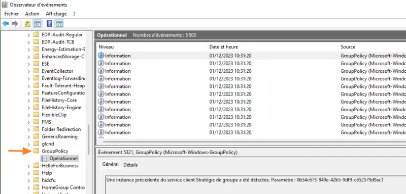Click the tree pane vertical scrollbar
406x194 pixels.
click(89, 139)
